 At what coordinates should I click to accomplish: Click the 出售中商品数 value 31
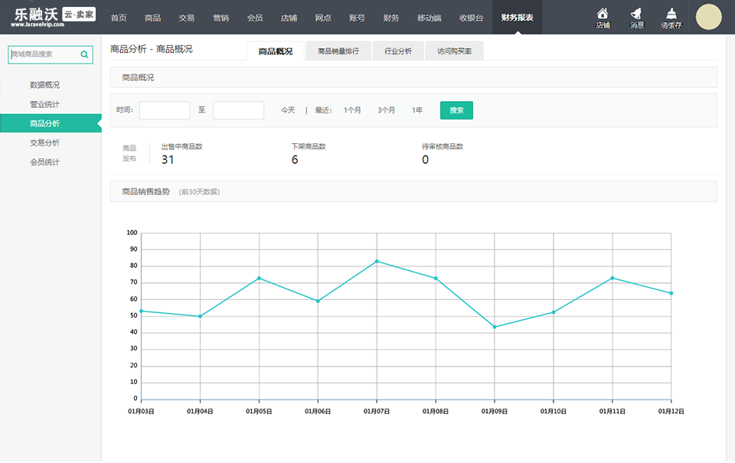[x=168, y=160]
